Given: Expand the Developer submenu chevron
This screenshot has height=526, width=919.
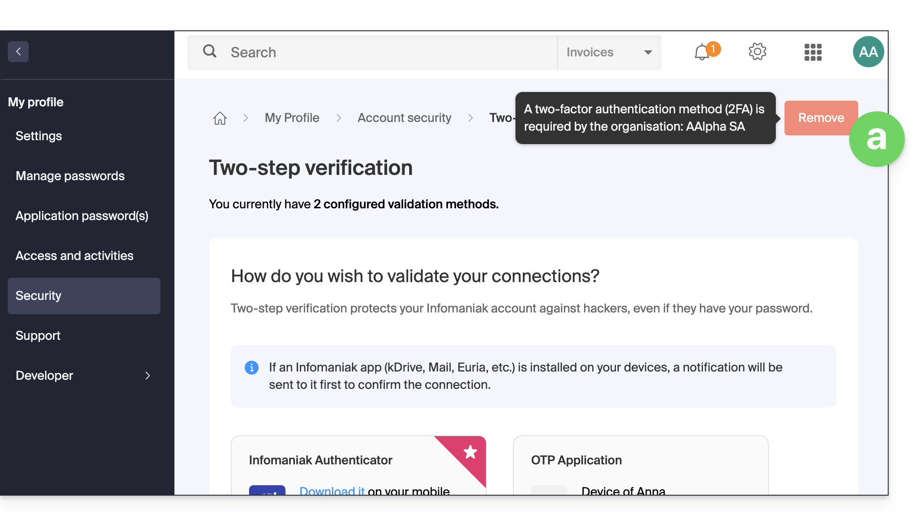Looking at the screenshot, I should pos(148,375).
